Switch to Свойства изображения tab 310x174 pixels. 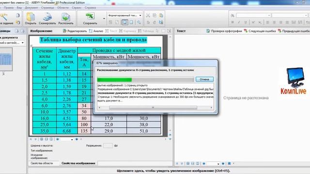(78, 163)
